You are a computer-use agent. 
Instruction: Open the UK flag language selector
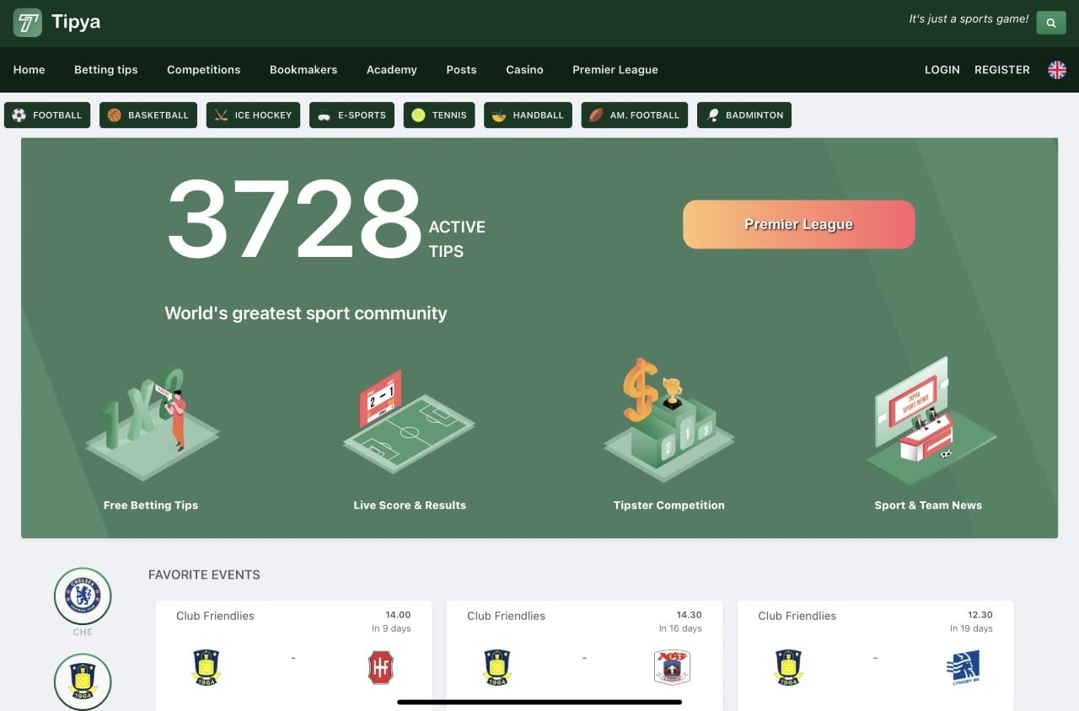tap(1056, 70)
